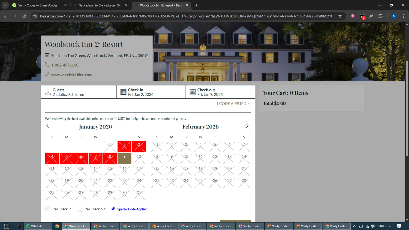Call the phone number 1-802-4571100

(65, 65)
